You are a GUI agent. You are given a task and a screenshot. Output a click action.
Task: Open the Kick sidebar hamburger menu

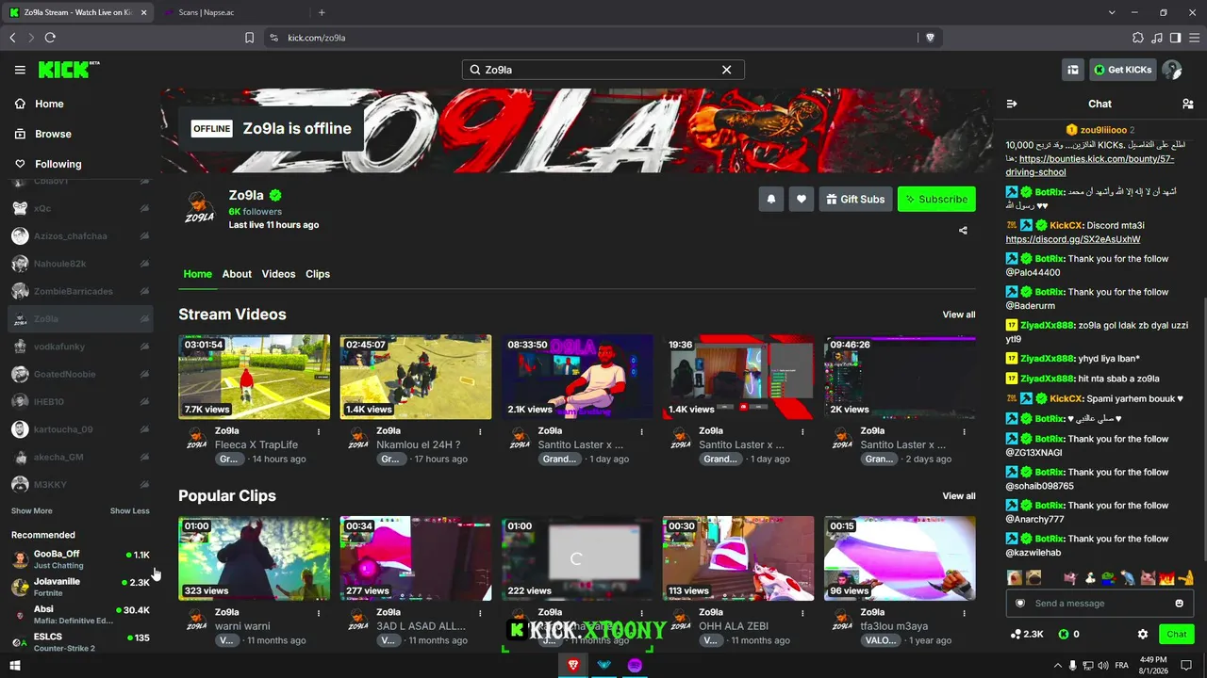click(x=20, y=70)
